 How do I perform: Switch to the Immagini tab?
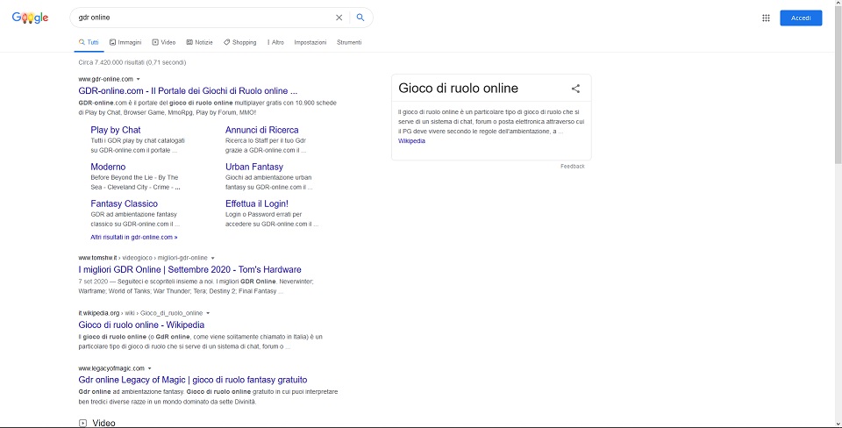coord(125,42)
